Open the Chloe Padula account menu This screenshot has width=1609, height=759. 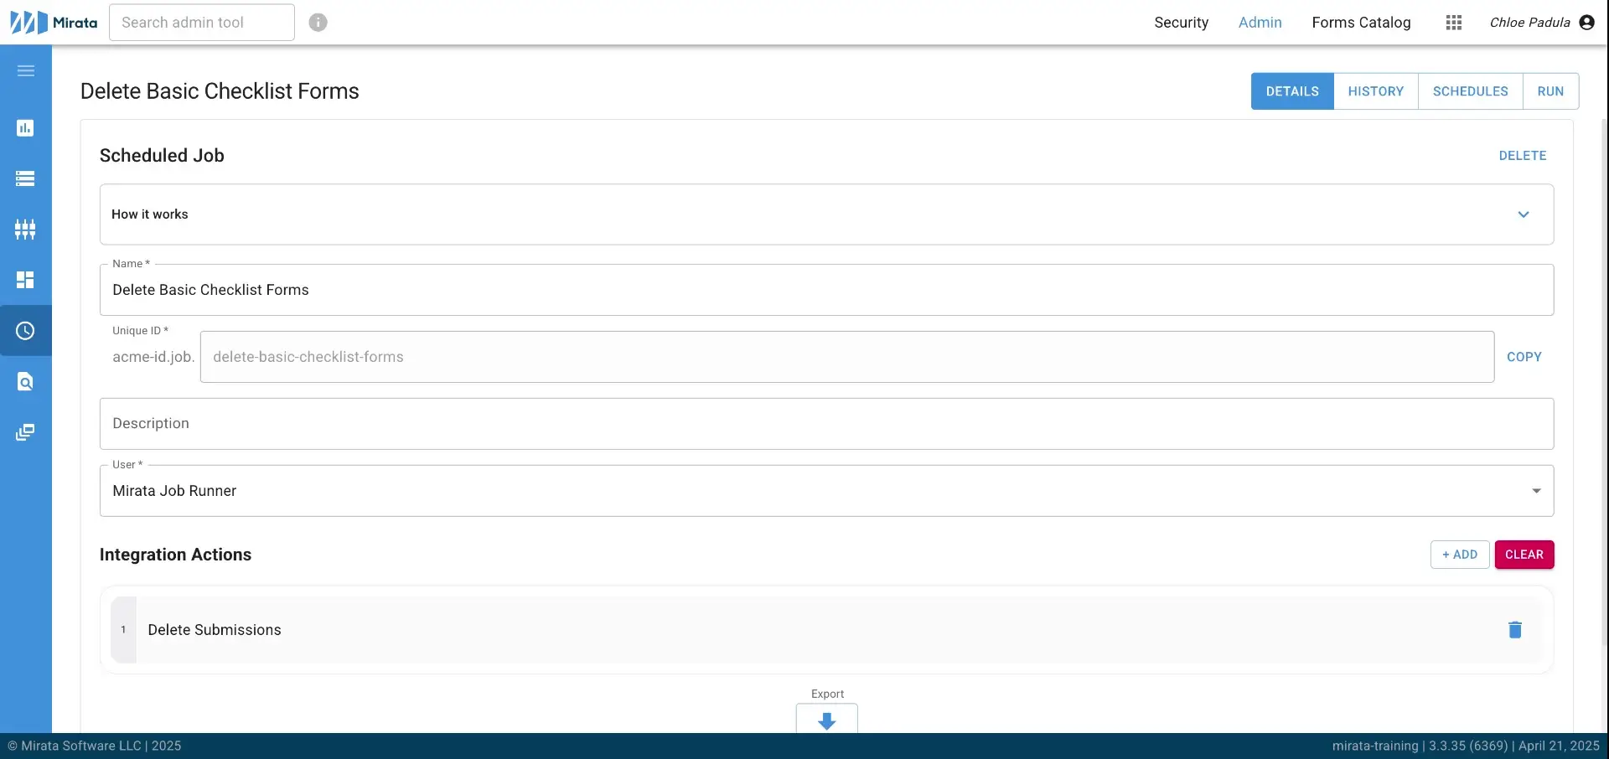click(1542, 23)
